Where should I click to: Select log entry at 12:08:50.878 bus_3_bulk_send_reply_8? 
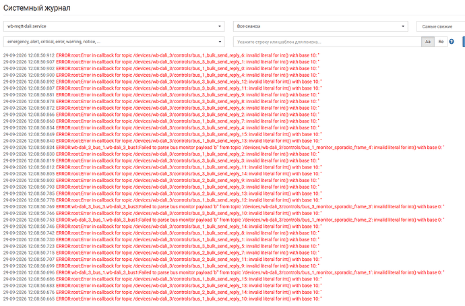161,101
